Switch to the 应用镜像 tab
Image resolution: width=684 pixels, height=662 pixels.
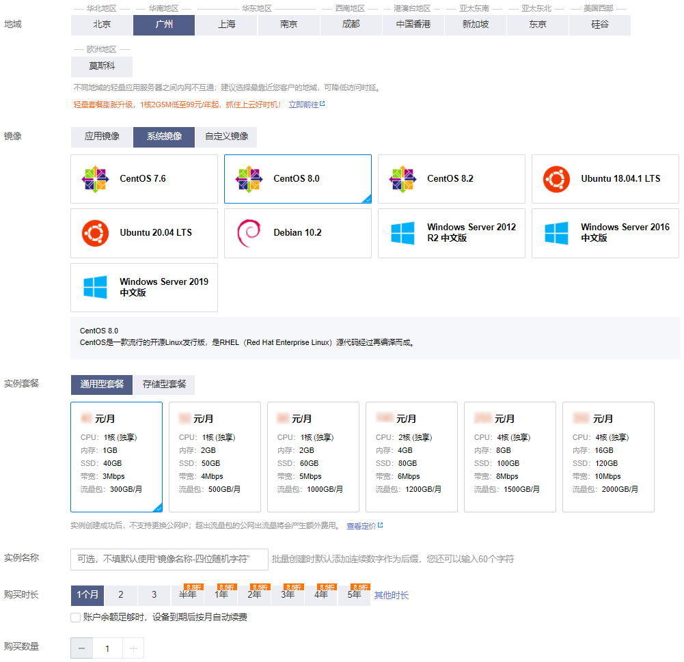click(102, 137)
